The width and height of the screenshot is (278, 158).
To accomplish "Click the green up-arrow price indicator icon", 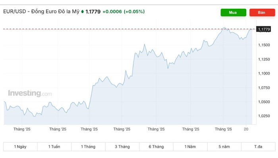I will (x=83, y=11).
